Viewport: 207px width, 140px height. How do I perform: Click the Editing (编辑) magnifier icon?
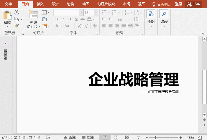pos(164,14)
